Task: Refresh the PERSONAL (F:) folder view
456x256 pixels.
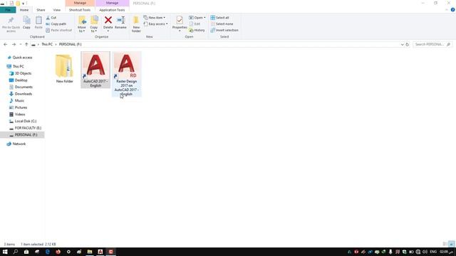Action: coord(407,44)
